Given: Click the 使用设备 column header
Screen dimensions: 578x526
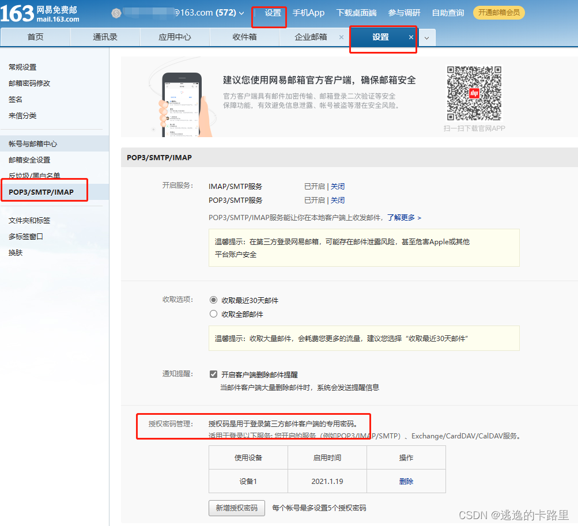Looking at the screenshot, I should (x=248, y=458).
